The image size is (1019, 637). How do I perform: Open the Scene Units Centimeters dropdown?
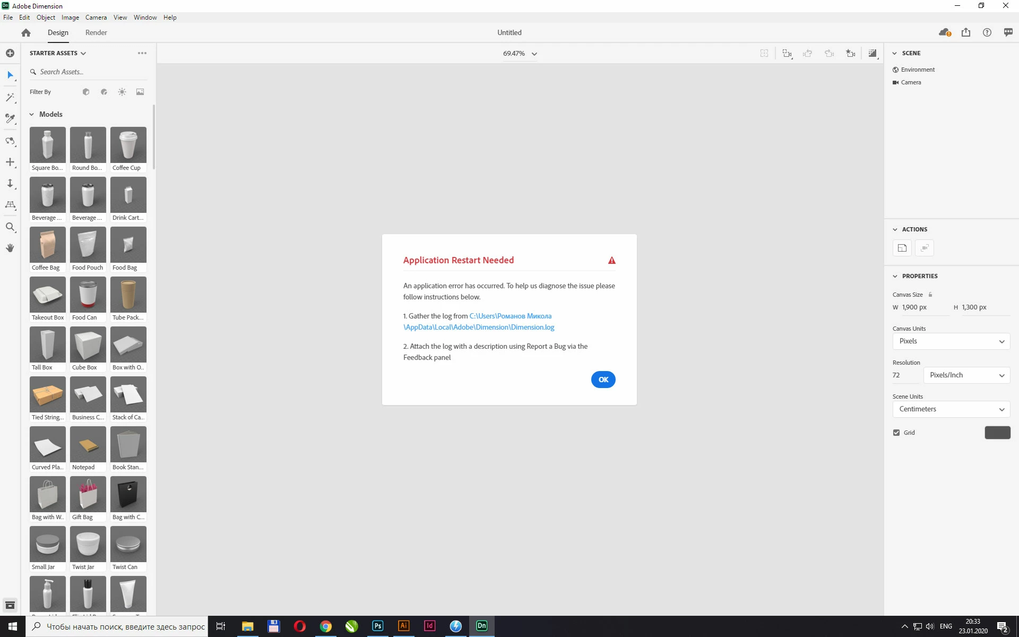(951, 409)
